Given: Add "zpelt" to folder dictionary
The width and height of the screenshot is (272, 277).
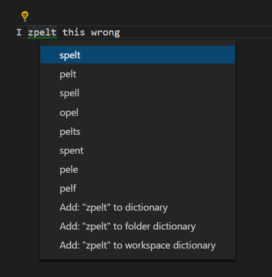Looking at the screenshot, I should 138,227.
